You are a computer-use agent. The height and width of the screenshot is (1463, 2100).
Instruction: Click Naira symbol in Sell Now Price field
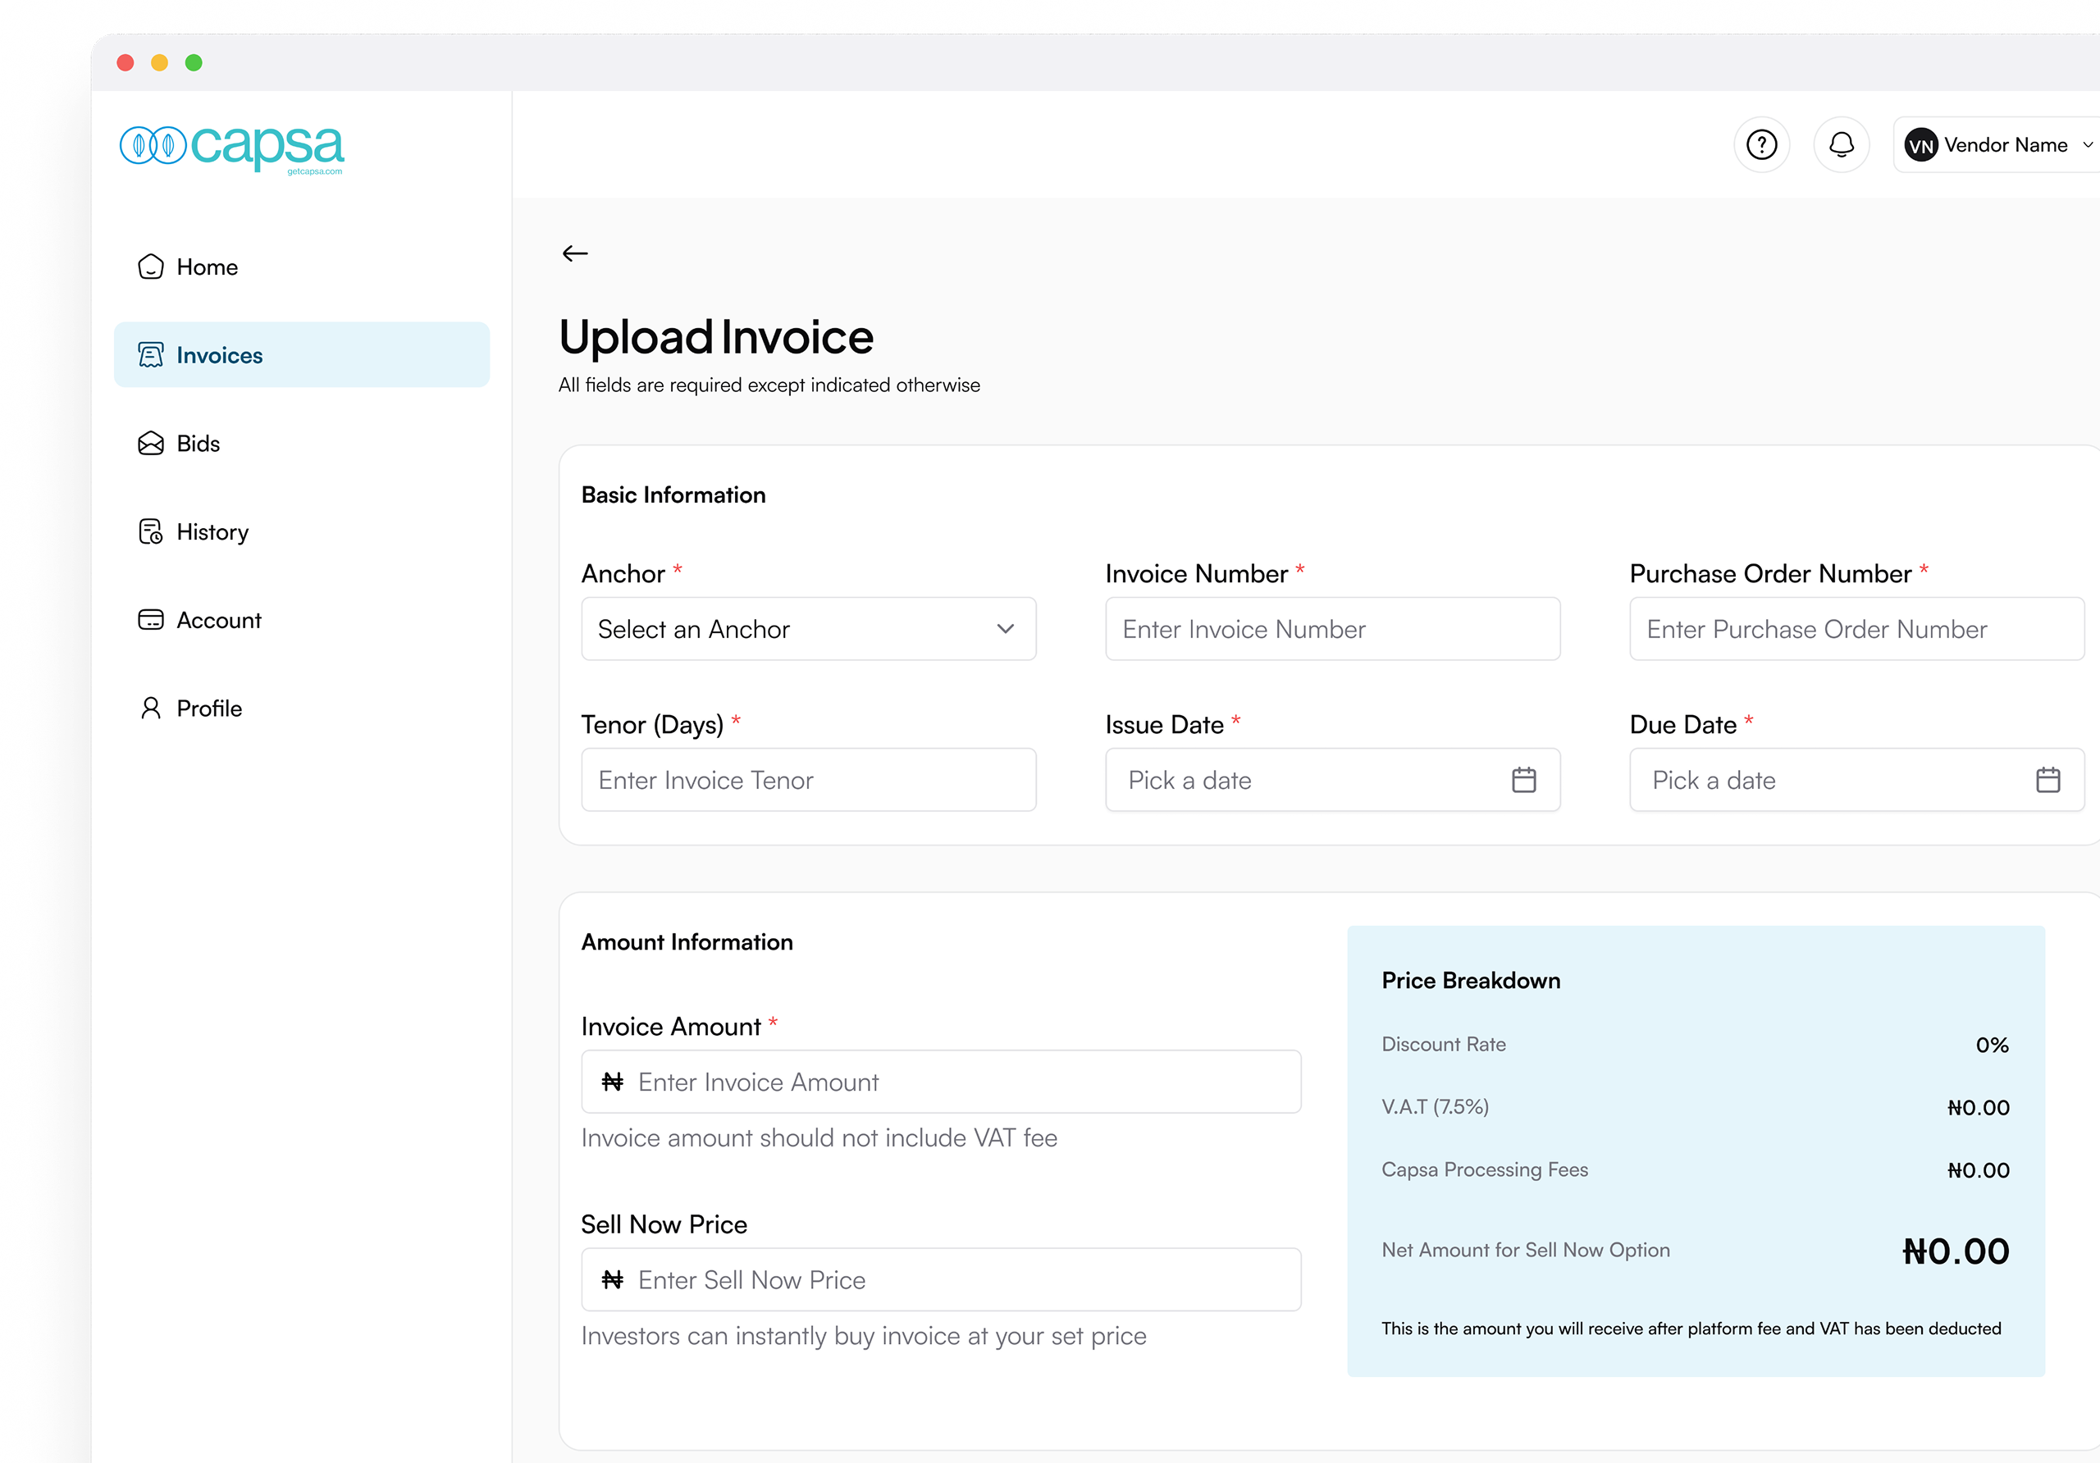[x=612, y=1280]
